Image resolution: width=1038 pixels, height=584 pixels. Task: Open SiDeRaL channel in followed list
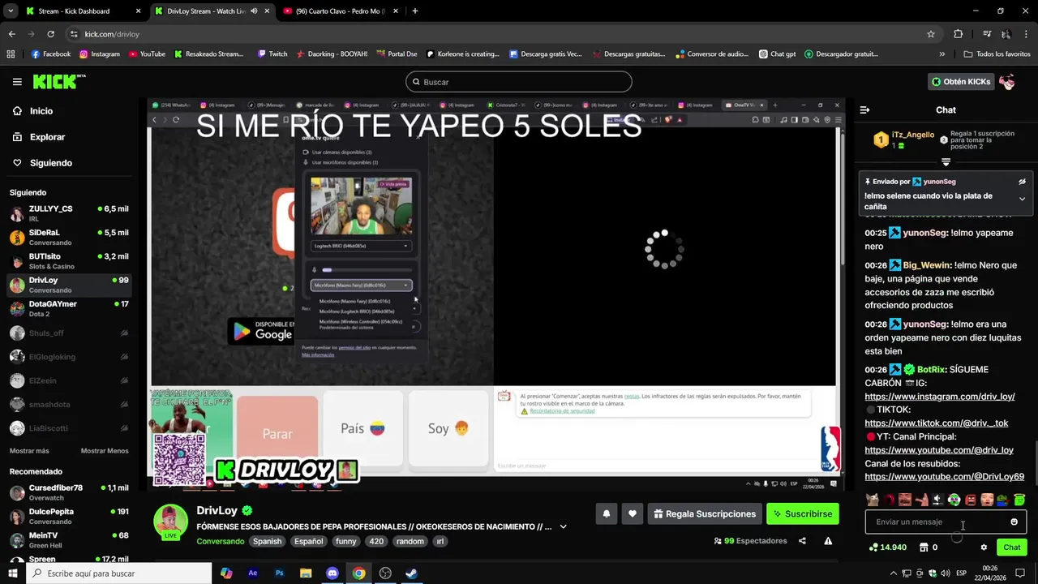click(69, 237)
